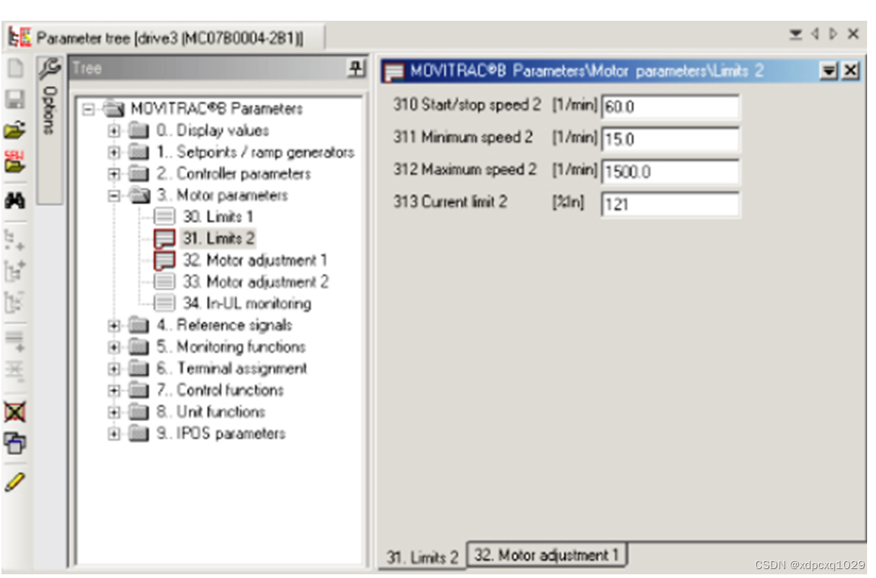Open the window list dropdown at top right
The height and width of the screenshot is (578, 876).
pos(795,35)
